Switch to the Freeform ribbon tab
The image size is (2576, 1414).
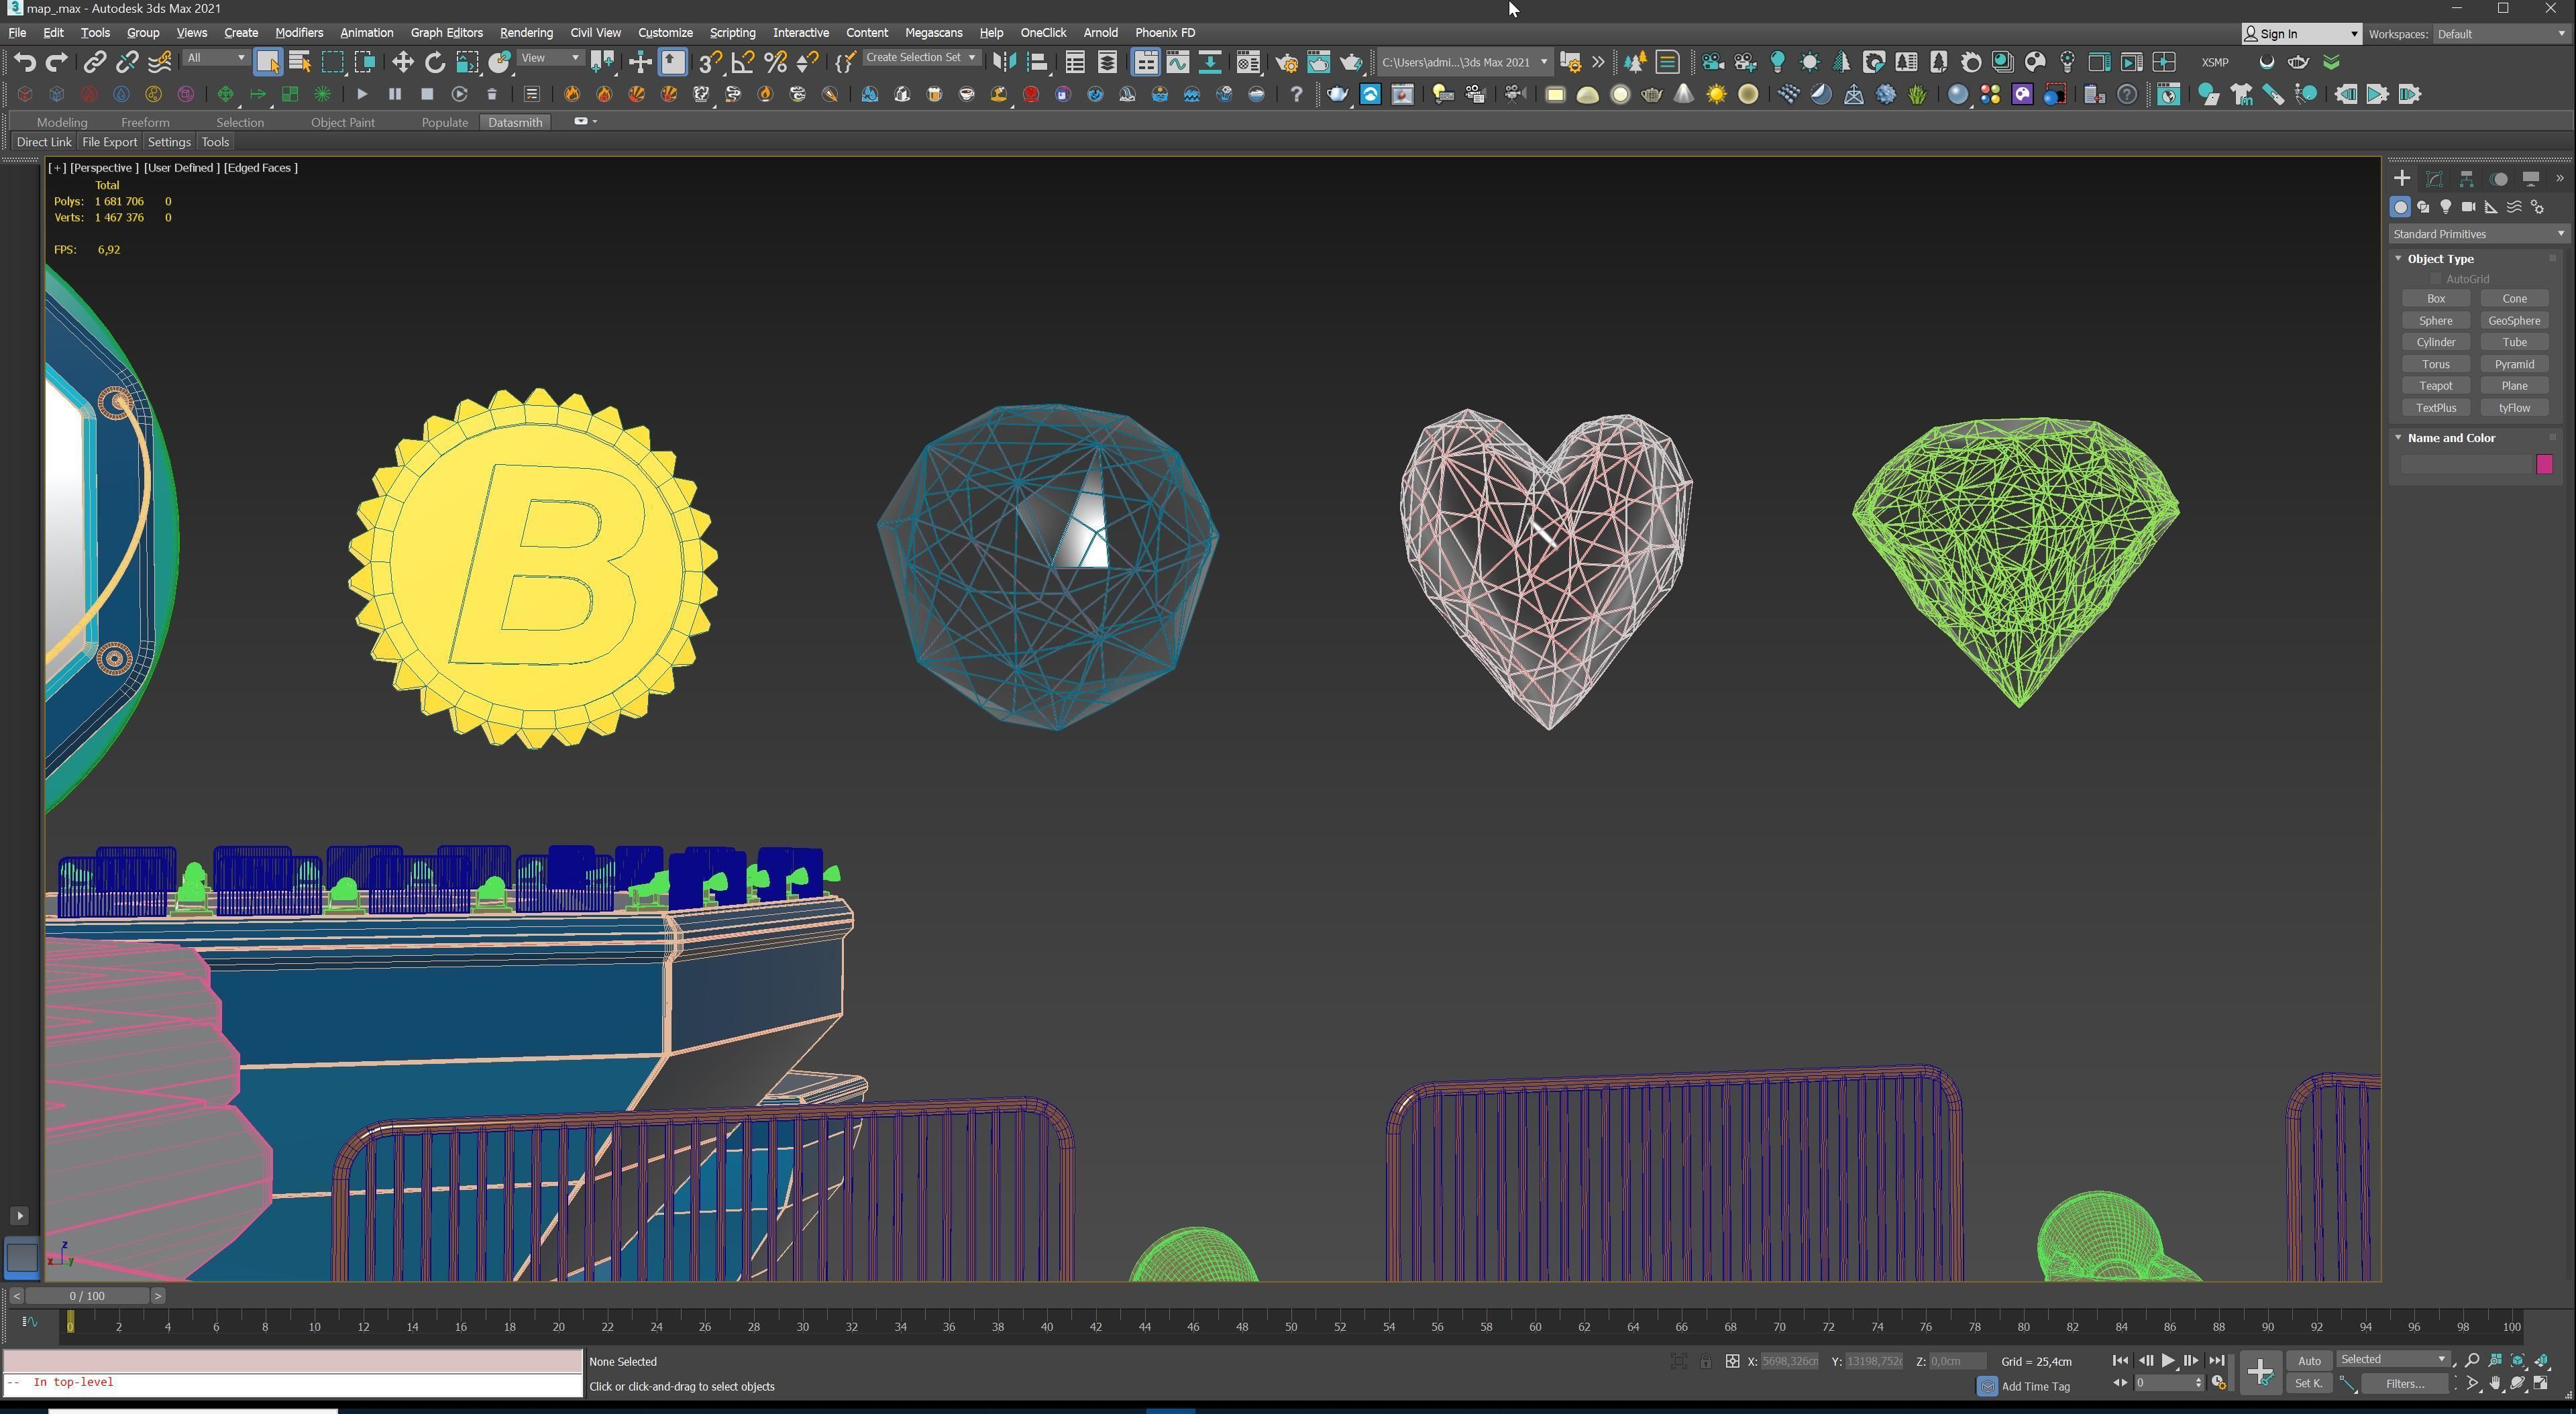[x=145, y=122]
